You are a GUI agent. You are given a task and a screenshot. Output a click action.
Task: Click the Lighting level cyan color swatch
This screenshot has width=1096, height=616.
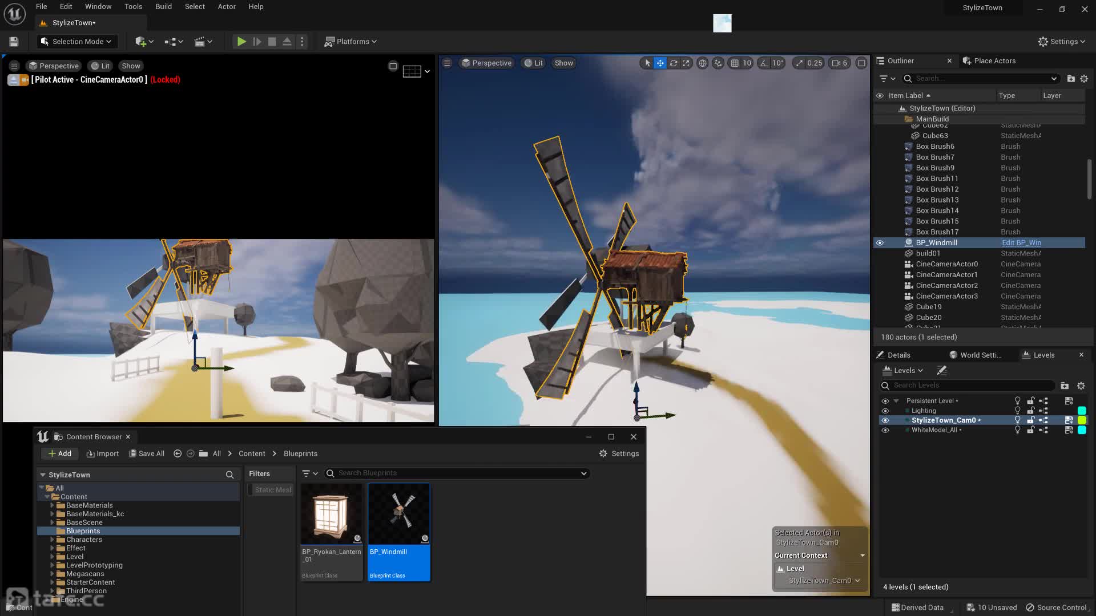(1082, 411)
